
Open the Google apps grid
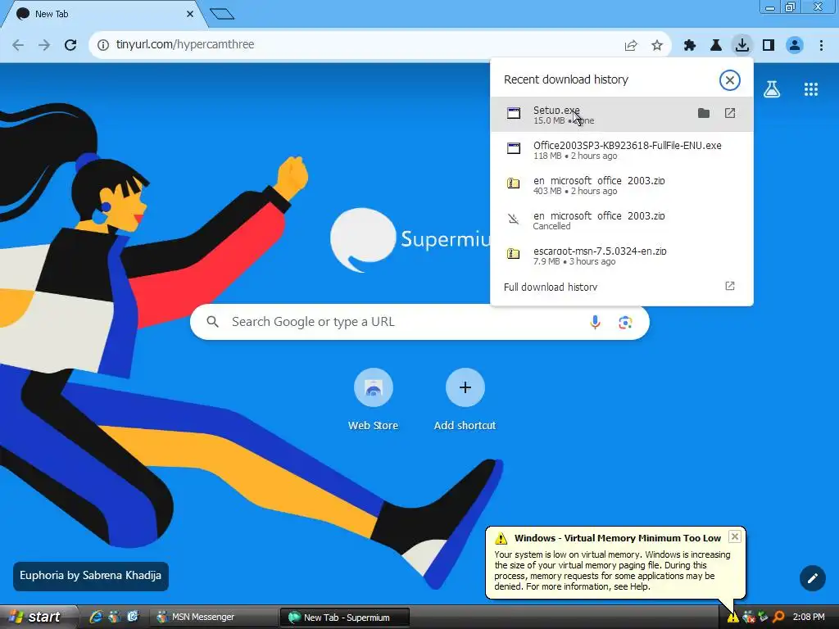(810, 89)
